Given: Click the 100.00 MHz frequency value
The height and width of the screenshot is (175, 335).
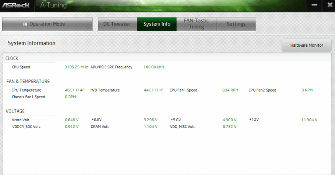Looking at the screenshot, I should [154, 67].
